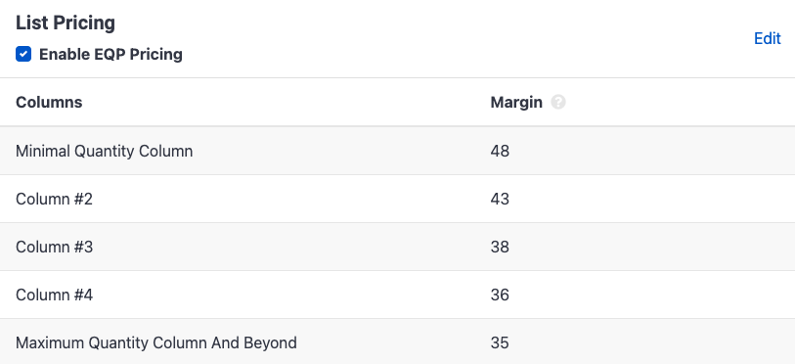The image size is (795, 364).
Task: Click margin value 43
Action: pos(500,199)
